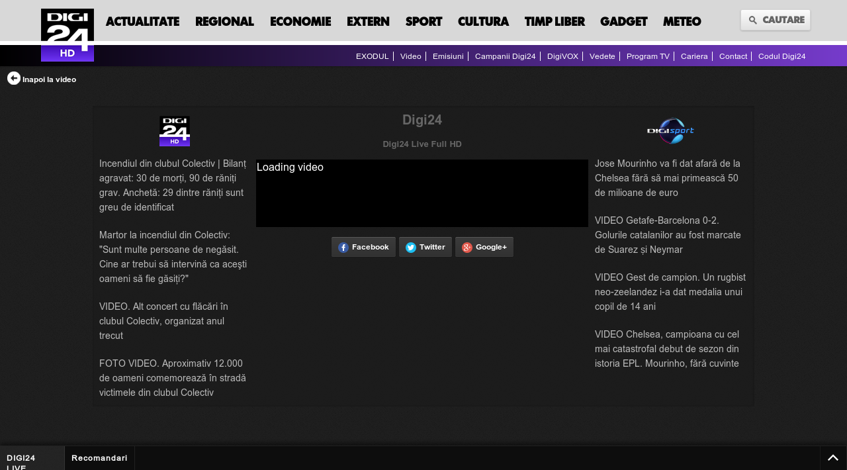Viewport: 847px width, 470px height.
Task: Click the Digi24 Live Full HD subtitle
Action: 422,144
